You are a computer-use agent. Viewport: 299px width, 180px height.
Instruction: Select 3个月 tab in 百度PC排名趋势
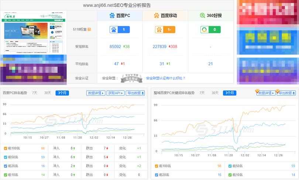tap(62, 93)
